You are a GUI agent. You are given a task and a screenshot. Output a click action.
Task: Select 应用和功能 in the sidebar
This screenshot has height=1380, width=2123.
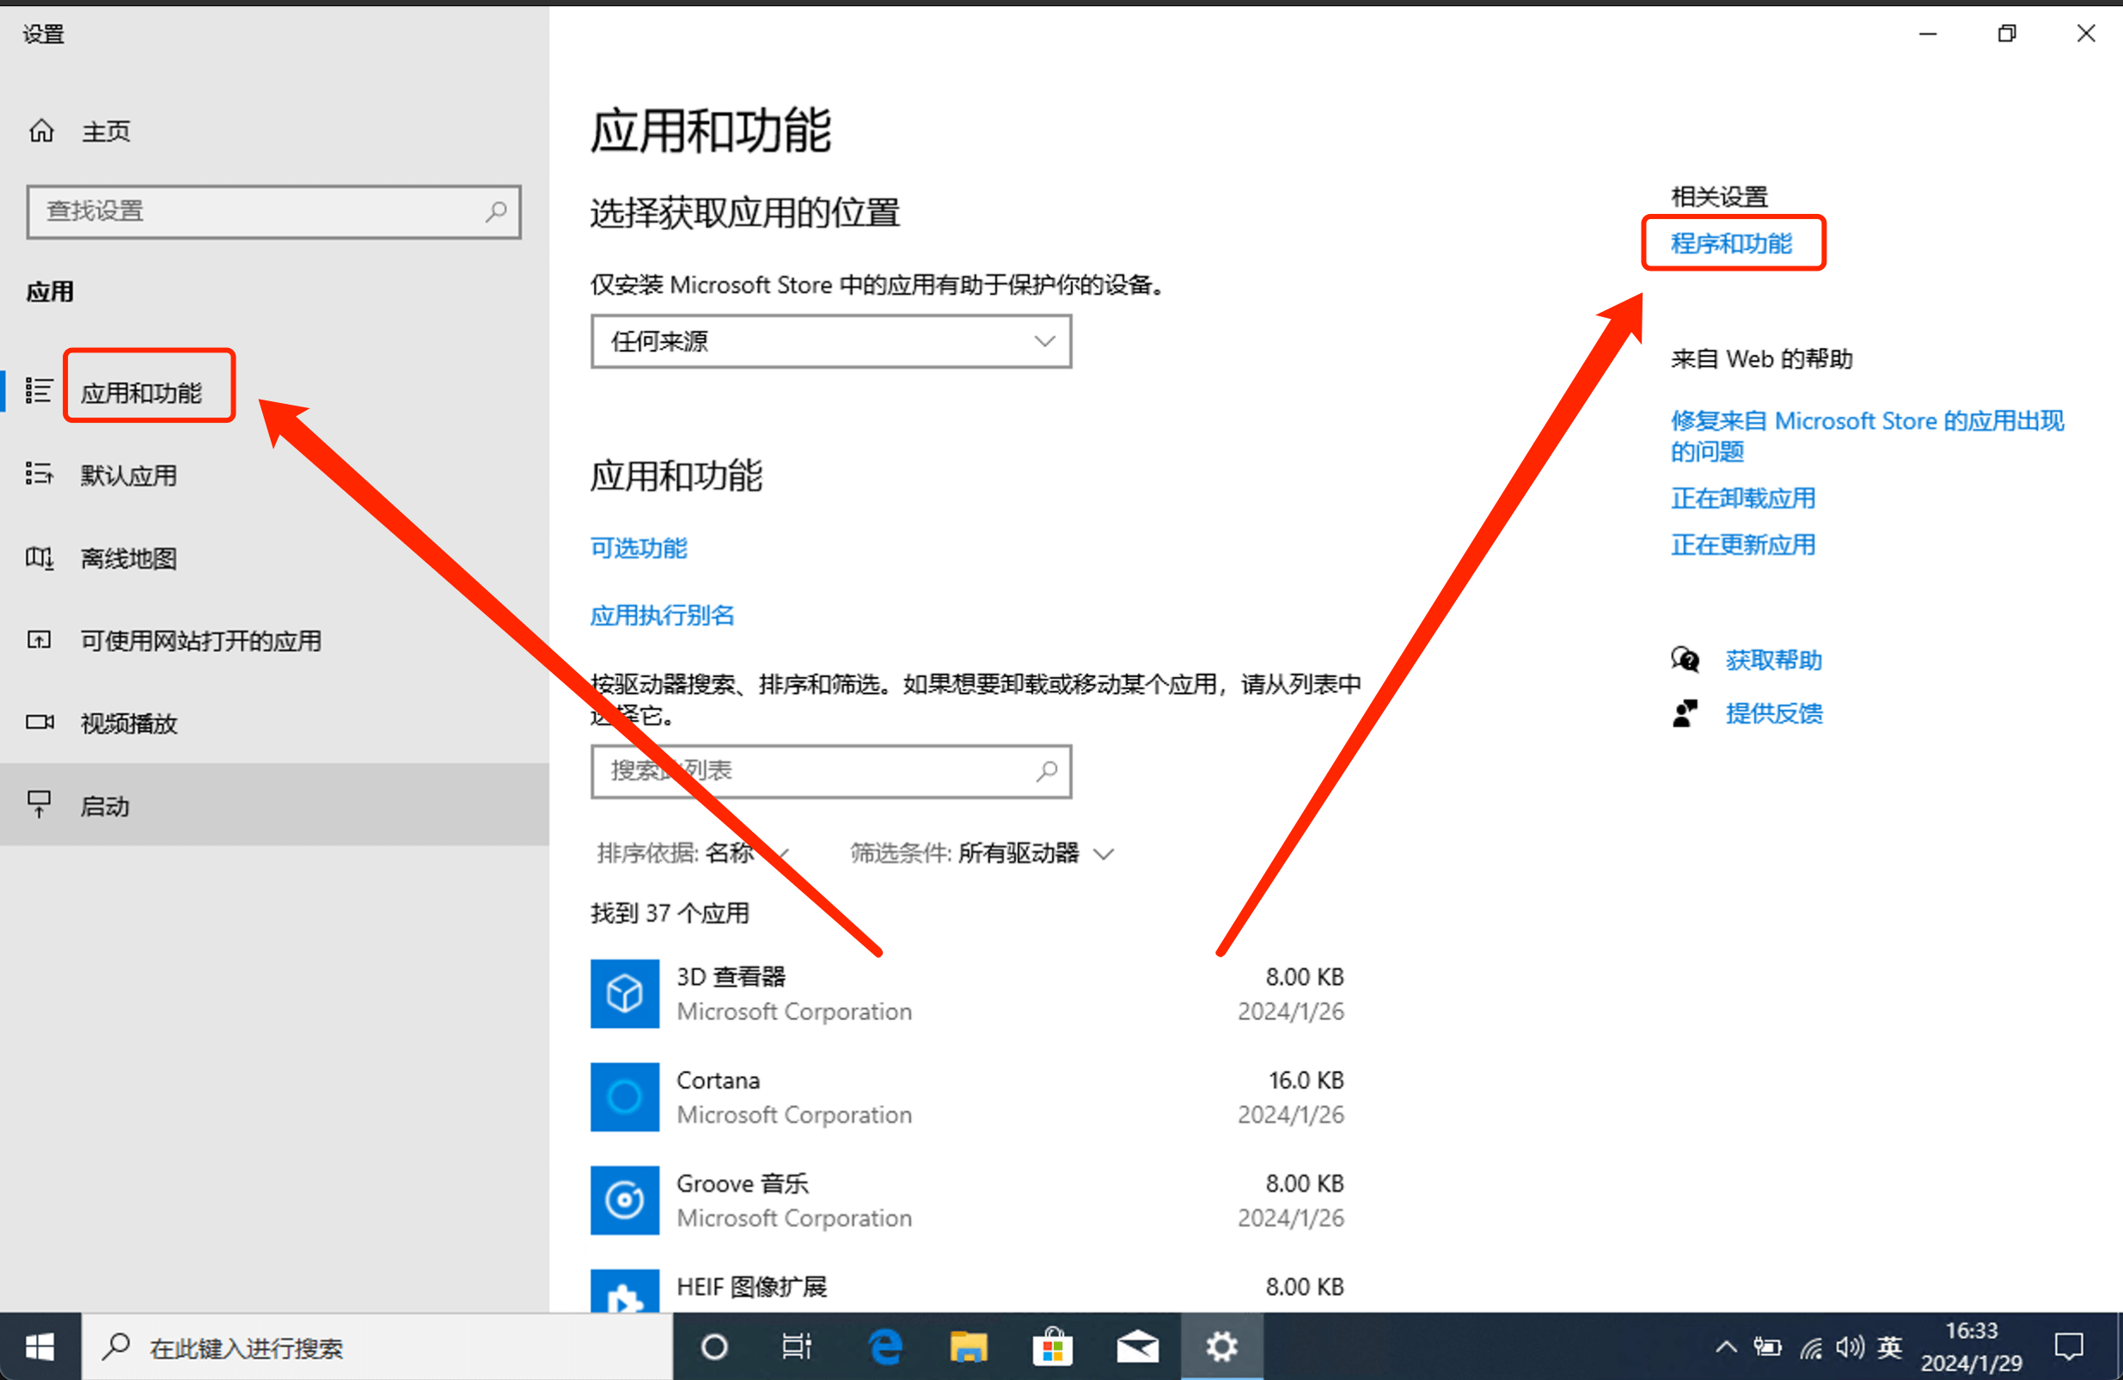click(141, 393)
